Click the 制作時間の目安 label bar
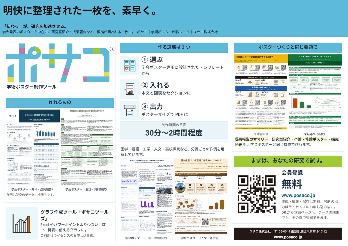This screenshot has width=348, height=246. [174, 125]
